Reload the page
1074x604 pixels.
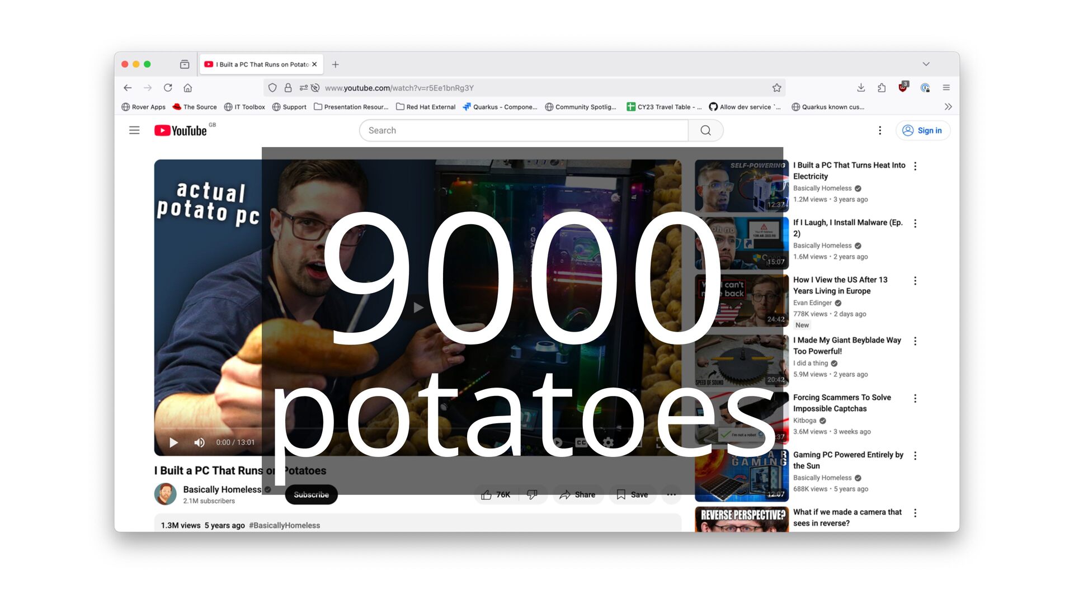(168, 88)
